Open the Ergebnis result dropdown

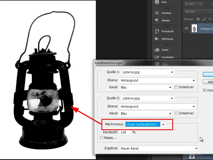[159, 149]
